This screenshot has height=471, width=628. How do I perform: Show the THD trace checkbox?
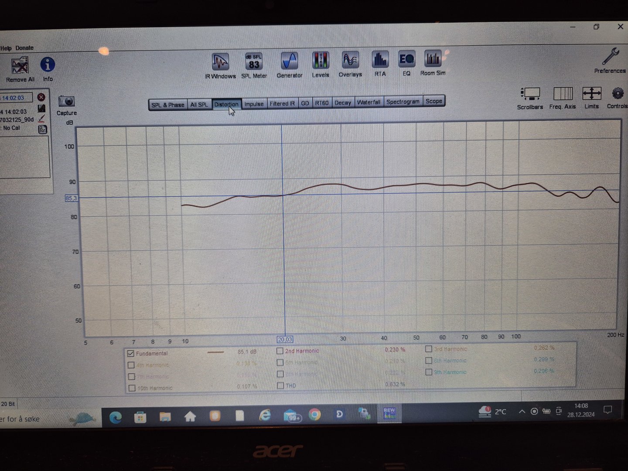tap(280, 386)
